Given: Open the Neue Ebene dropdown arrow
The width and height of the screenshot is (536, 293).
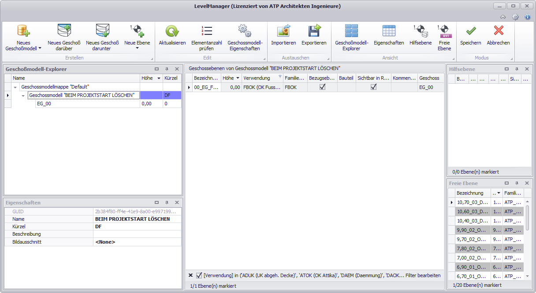Looking at the screenshot, I should tap(137, 48).
